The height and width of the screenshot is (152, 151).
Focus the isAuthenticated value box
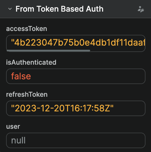(x=76, y=76)
